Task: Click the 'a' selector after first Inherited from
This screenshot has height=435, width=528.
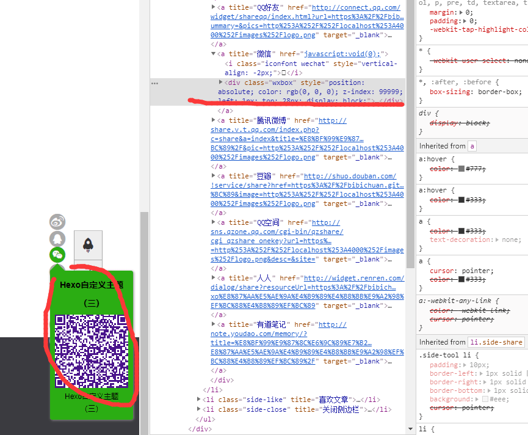Action: (x=472, y=146)
